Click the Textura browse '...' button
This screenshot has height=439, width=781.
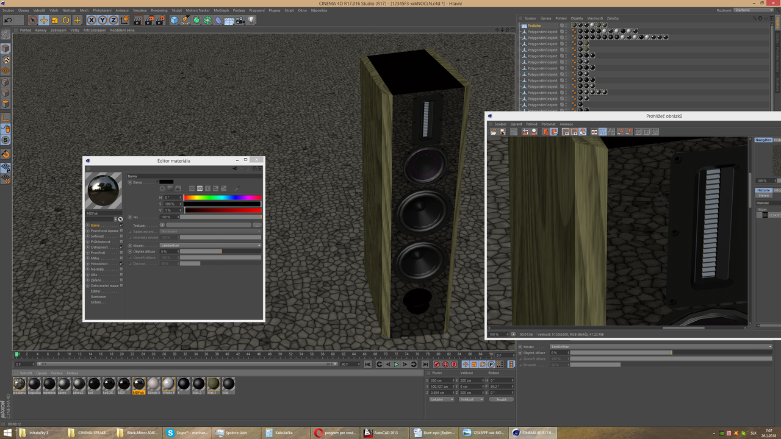[257, 225]
